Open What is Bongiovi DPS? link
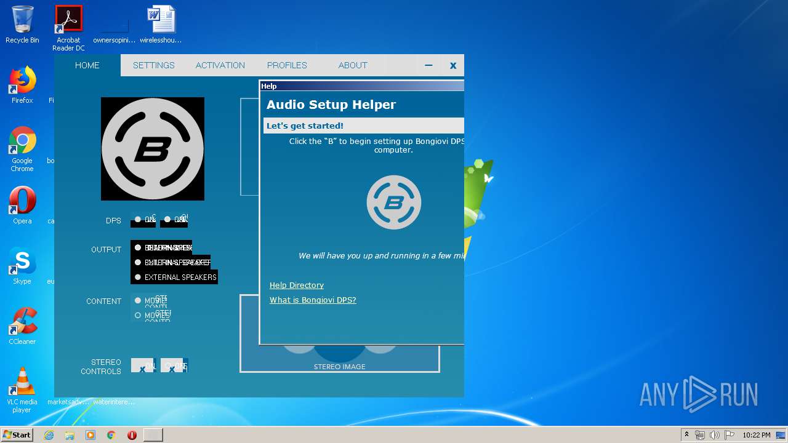 pyautogui.click(x=313, y=300)
